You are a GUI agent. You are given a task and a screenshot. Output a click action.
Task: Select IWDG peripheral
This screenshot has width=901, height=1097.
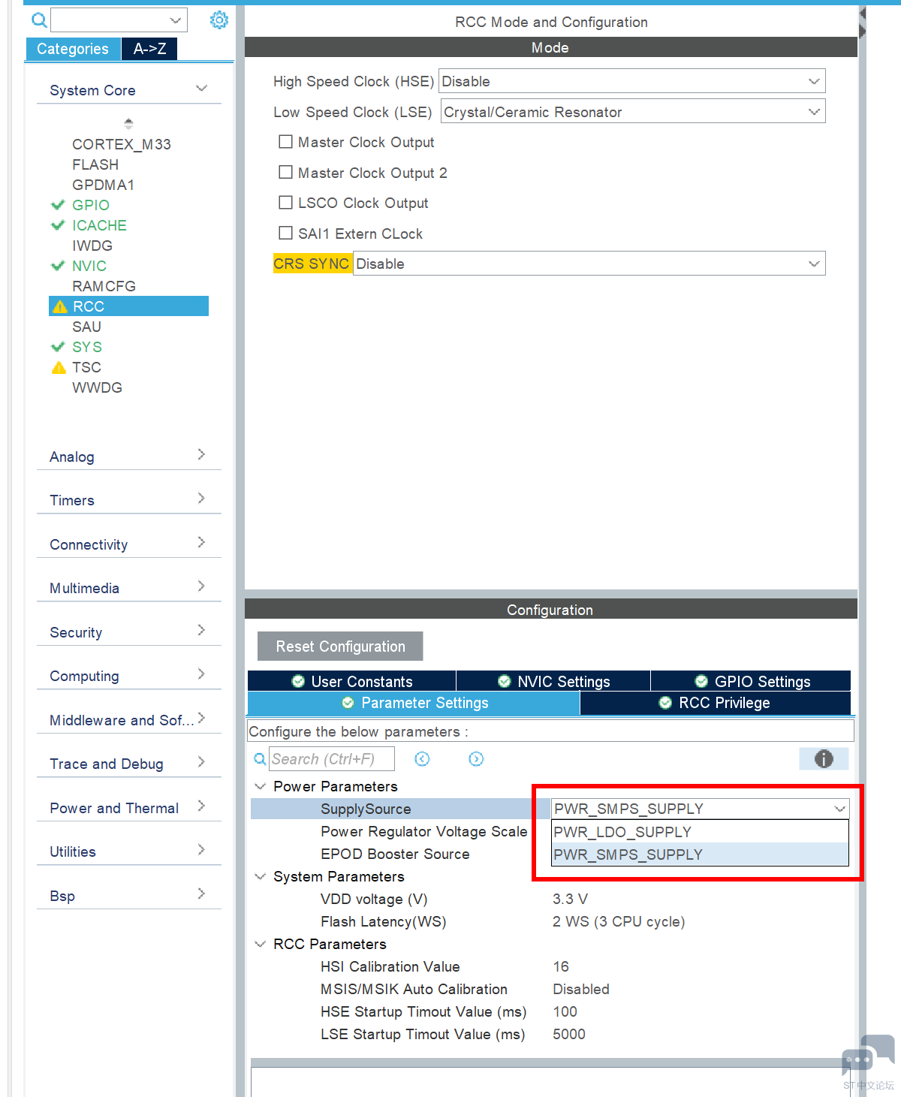92,246
